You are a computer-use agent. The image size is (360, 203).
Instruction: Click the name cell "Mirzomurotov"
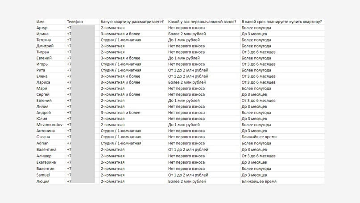[50, 125]
